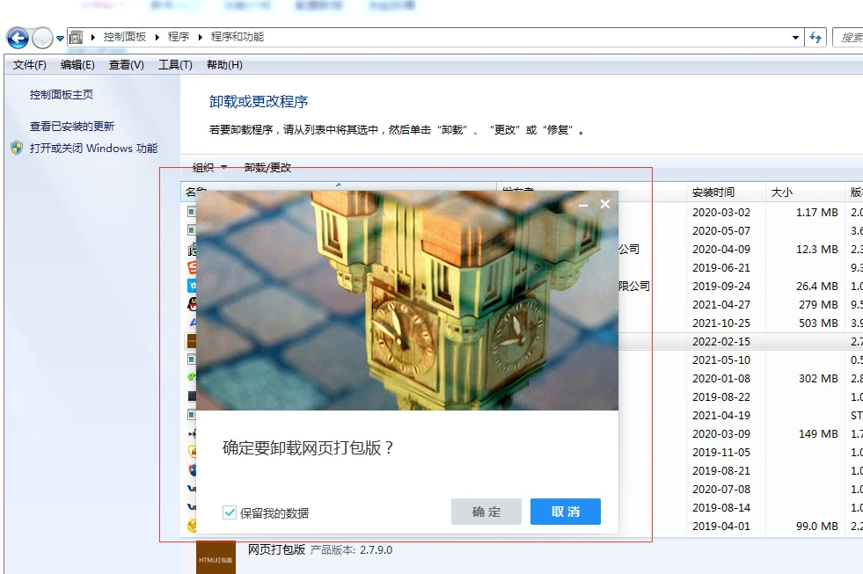The height and width of the screenshot is (574, 863).
Task: Click the 1.17 MB size cell
Action: [x=816, y=212]
